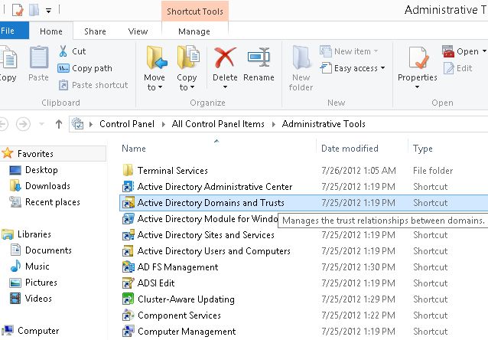Click the New folder icon
This screenshot has height=340, width=488.
(301, 58)
